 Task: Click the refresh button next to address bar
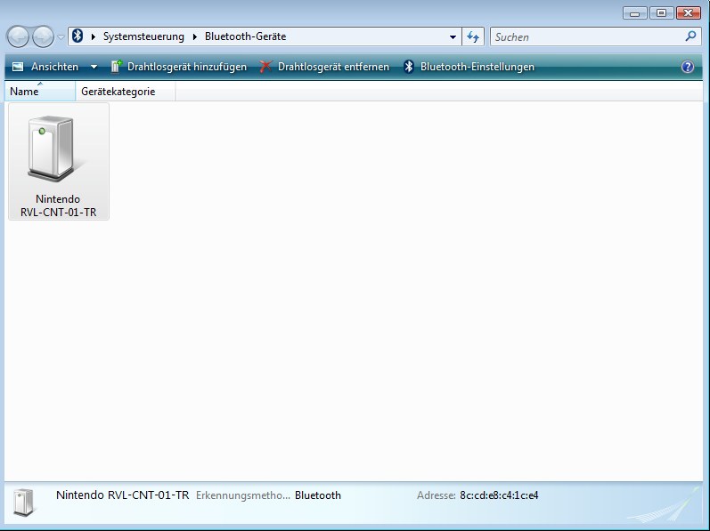coord(473,37)
